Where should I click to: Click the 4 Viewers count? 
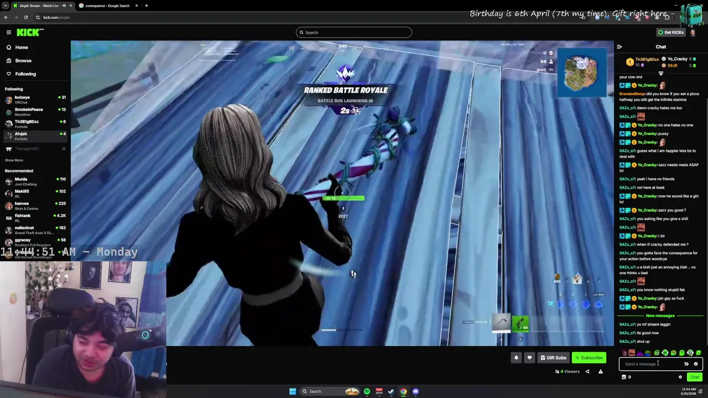pyautogui.click(x=567, y=371)
